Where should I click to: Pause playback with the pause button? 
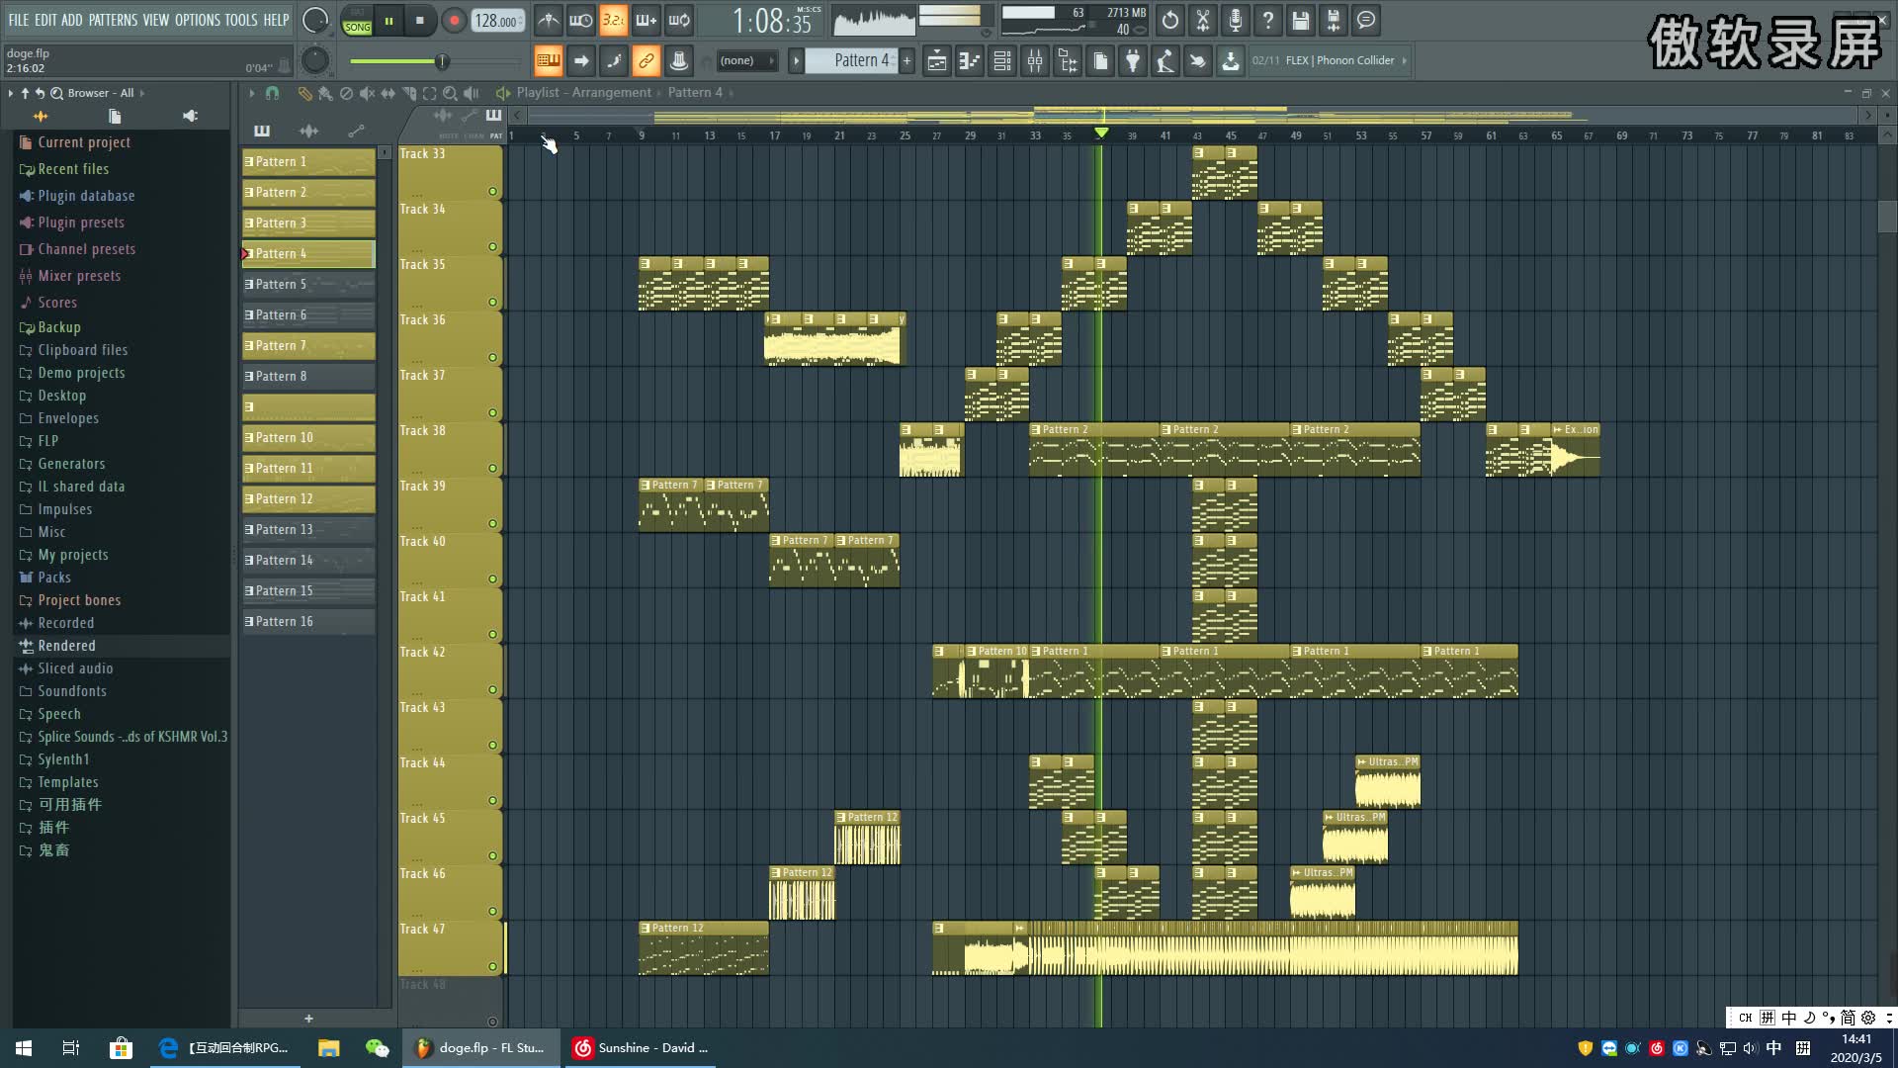[x=389, y=21]
